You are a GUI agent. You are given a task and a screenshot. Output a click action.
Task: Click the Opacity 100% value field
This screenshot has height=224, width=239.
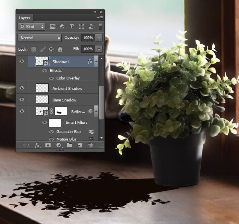coord(88,38)
